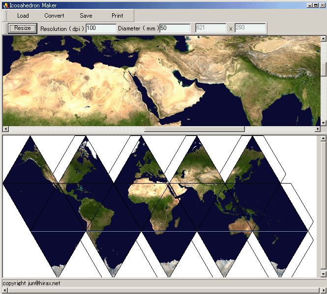Click the icosahedron preview's scroll down arrow
This screenshot has height=294, width=327.
pos(323,273)
